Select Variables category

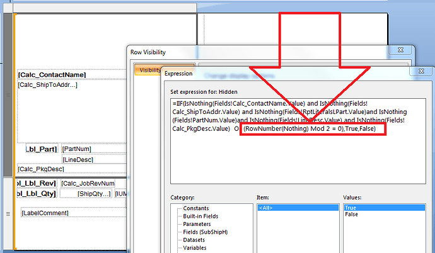194,248
